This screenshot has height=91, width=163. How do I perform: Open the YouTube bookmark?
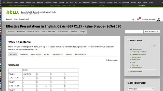[61, 2]
